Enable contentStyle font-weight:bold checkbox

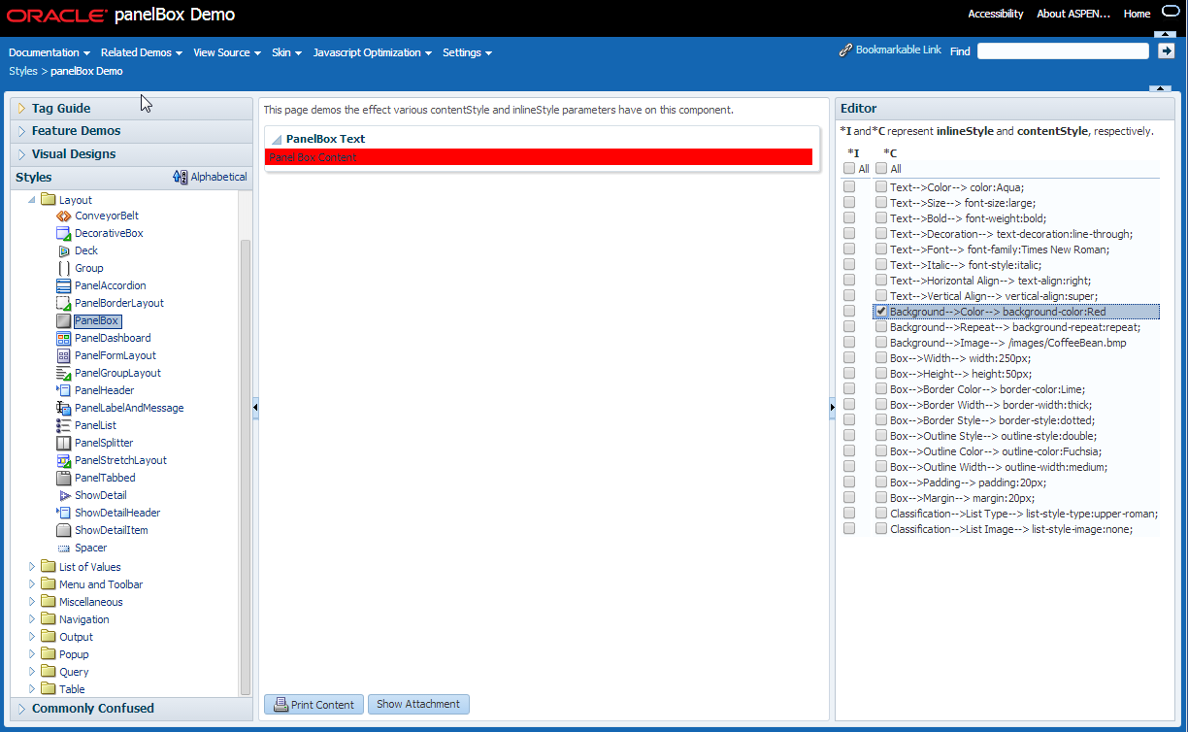coord(881,218)
